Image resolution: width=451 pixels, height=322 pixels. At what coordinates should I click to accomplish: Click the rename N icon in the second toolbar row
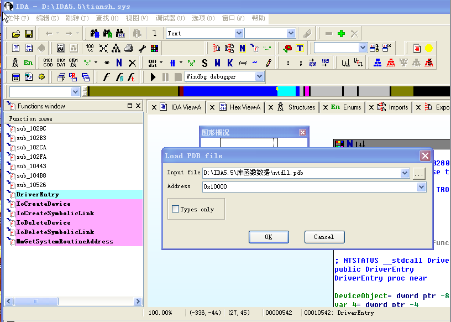click(x=242, y=48)
